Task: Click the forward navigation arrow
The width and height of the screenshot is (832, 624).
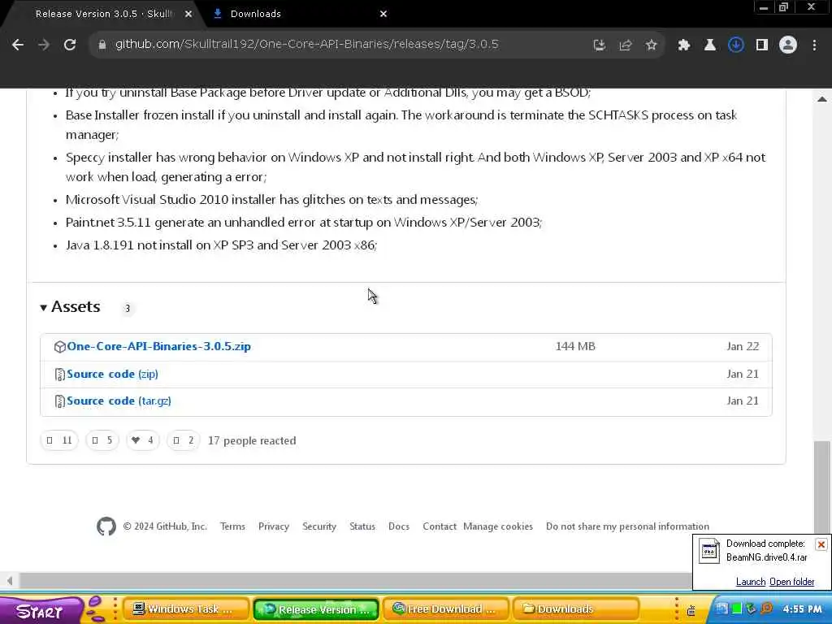Action: tap(44, 45)
